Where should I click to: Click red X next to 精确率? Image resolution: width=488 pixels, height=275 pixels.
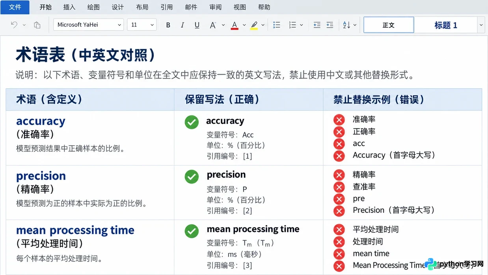click(339, 175)
